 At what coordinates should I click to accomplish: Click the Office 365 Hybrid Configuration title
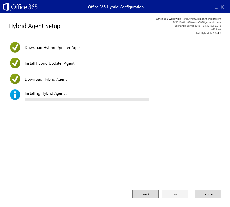(x=116, y=7)
